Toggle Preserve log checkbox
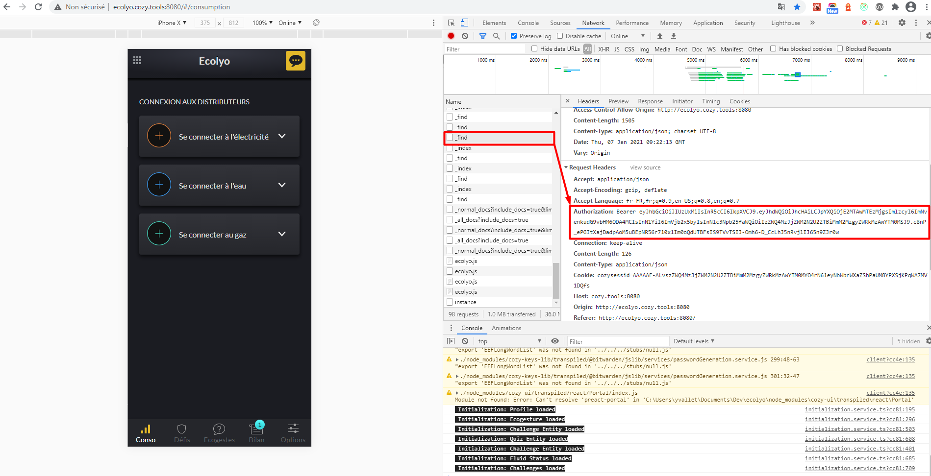This screenshot has width=931, height=476. [x=514, y=36]
